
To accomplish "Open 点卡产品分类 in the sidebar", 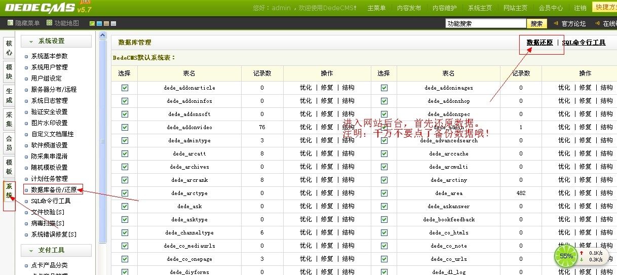I will pos(49,265).
